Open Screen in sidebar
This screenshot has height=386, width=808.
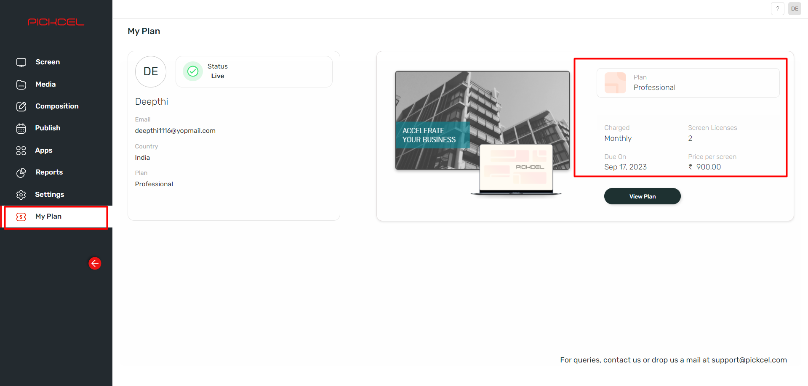click(56, 62)
